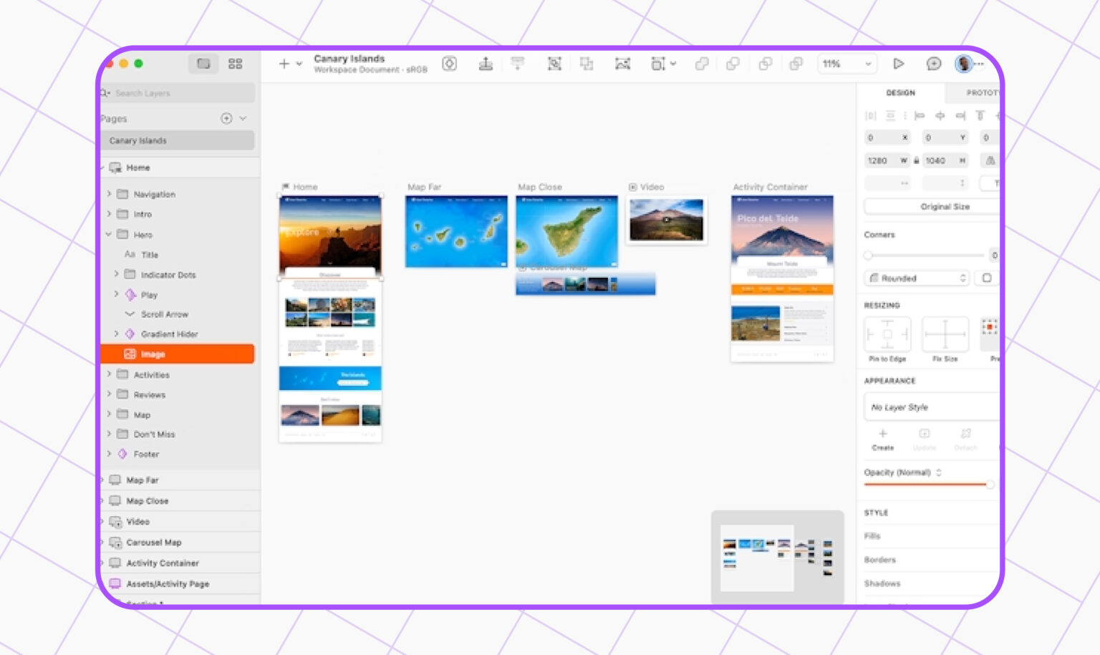Click the Original Size button

pos(930,206)
